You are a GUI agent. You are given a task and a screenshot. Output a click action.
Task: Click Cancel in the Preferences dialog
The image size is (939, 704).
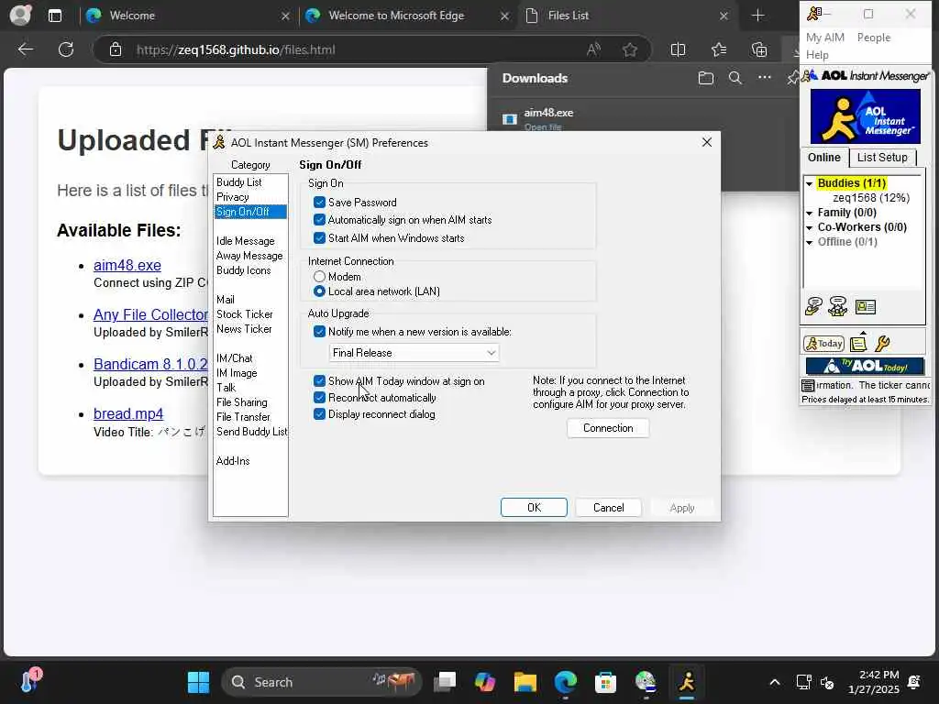click(609, 508)
